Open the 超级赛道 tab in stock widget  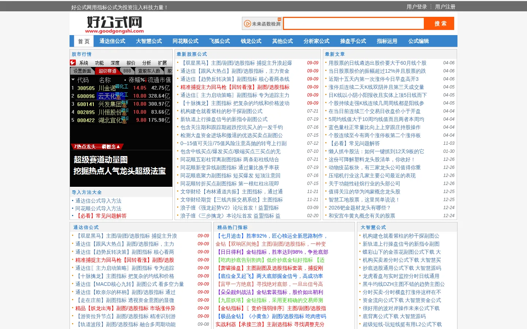(108, 71)
